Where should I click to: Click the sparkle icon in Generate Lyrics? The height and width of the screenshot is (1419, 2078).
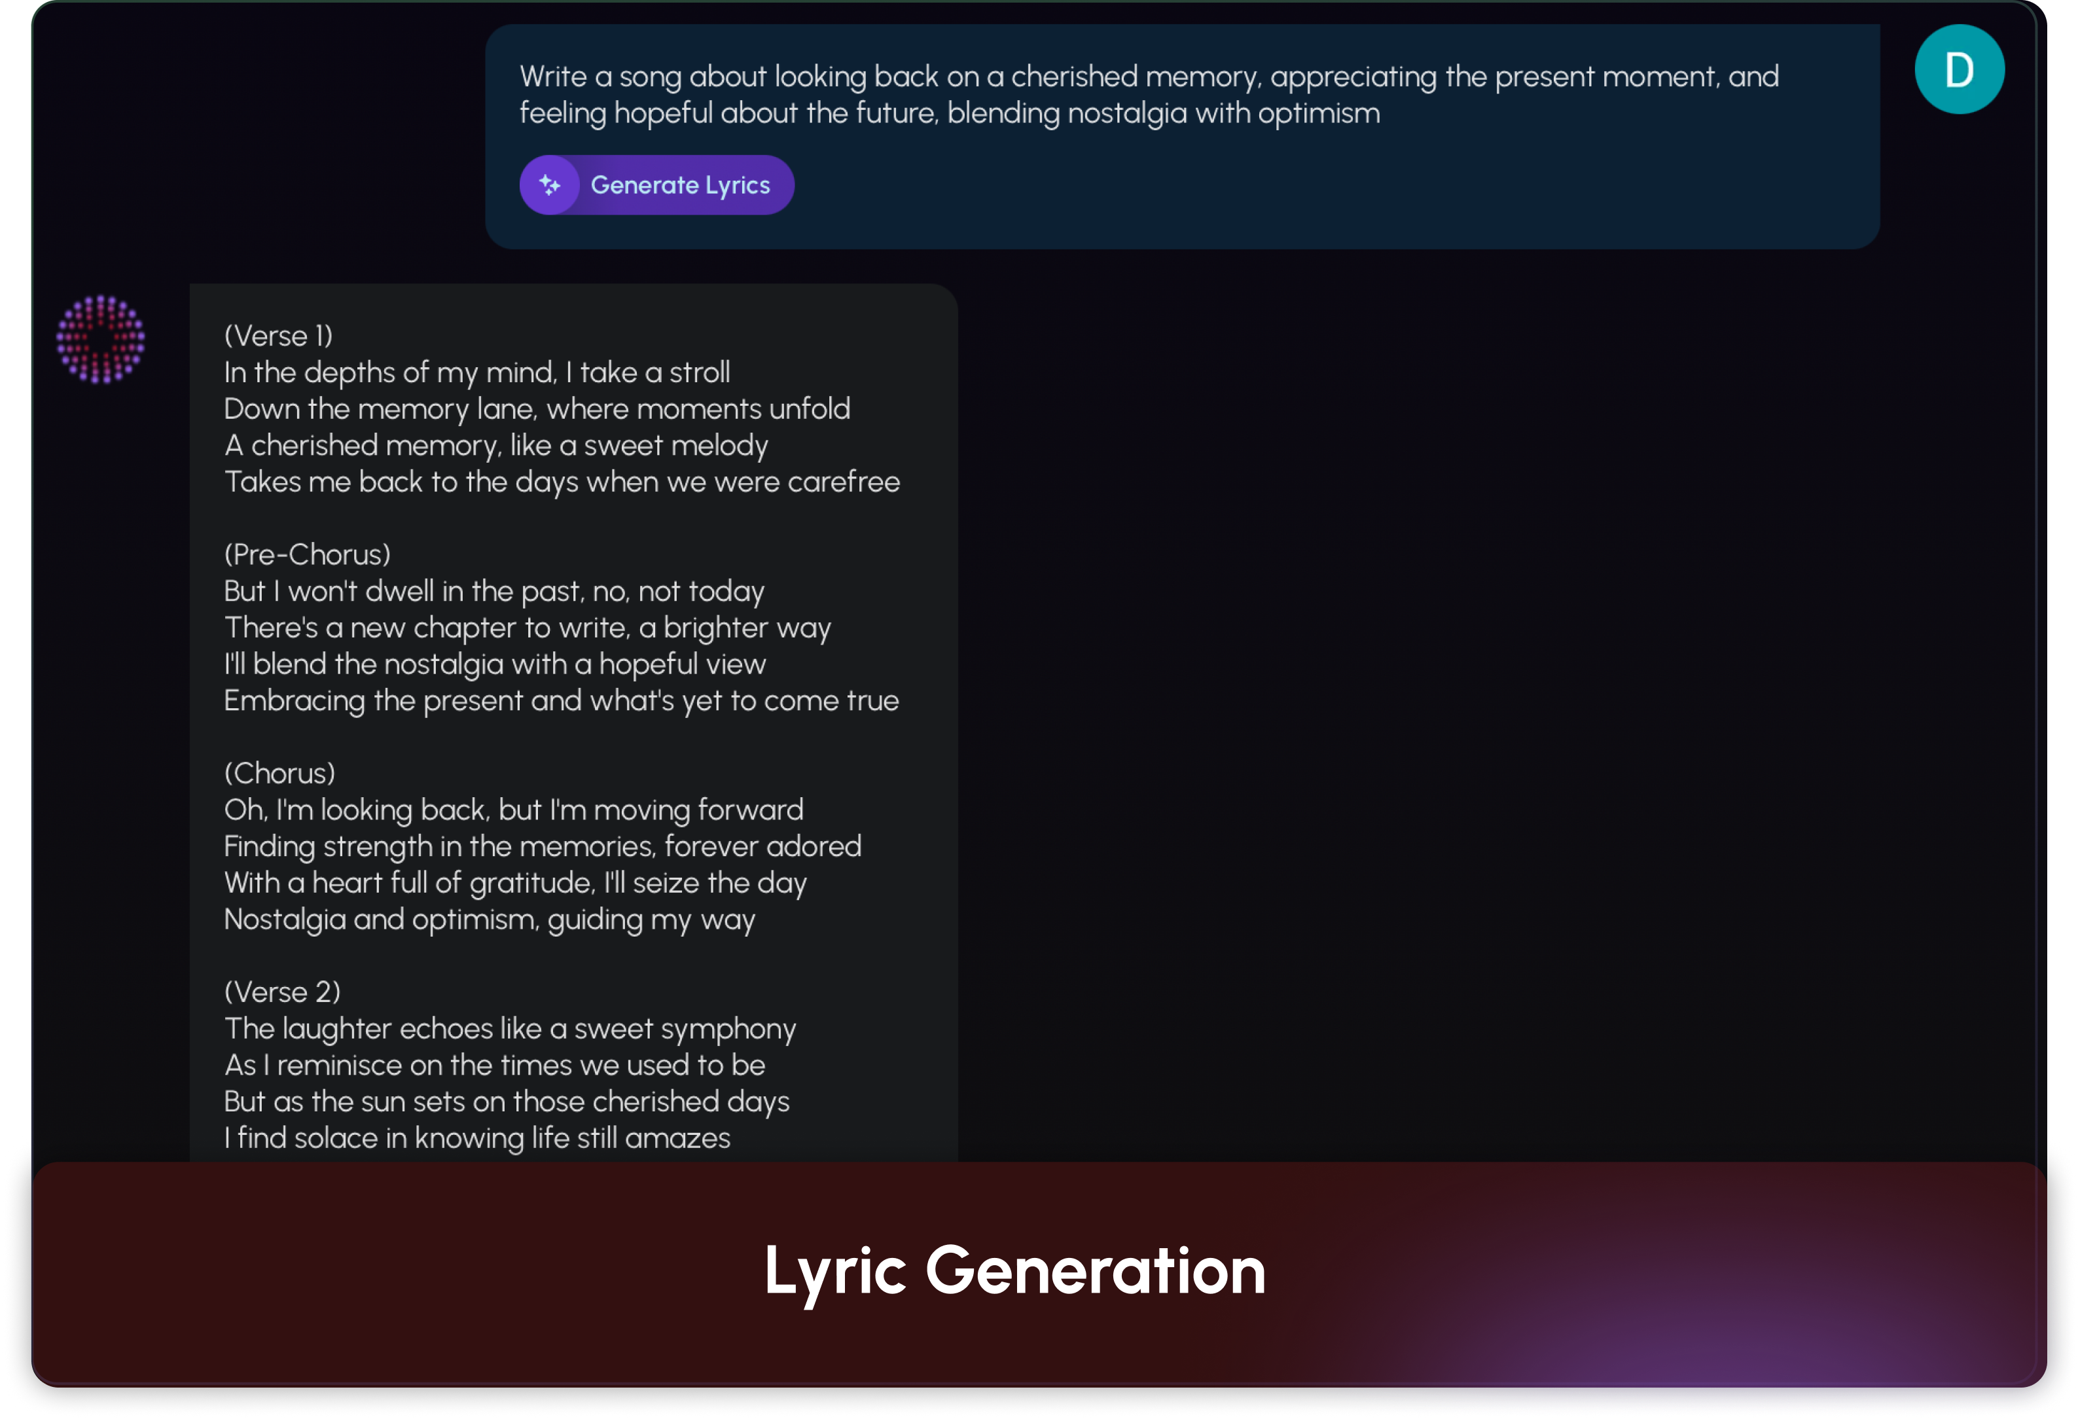click(550, 185)
